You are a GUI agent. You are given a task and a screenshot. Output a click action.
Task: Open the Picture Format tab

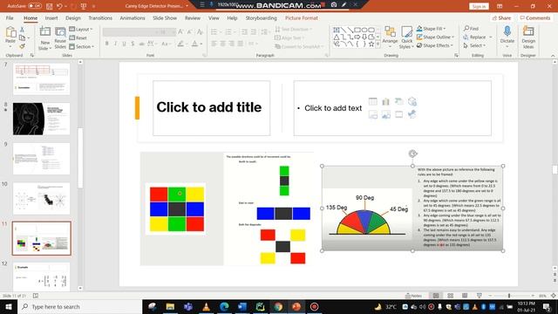tap(302, 17)
